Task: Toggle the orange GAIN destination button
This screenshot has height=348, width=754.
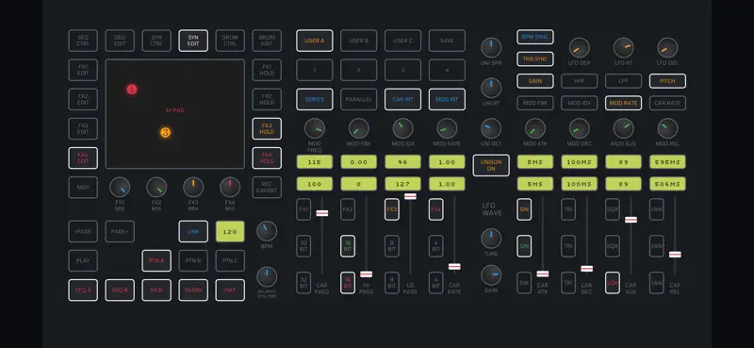Action: [x=535, y=81]
